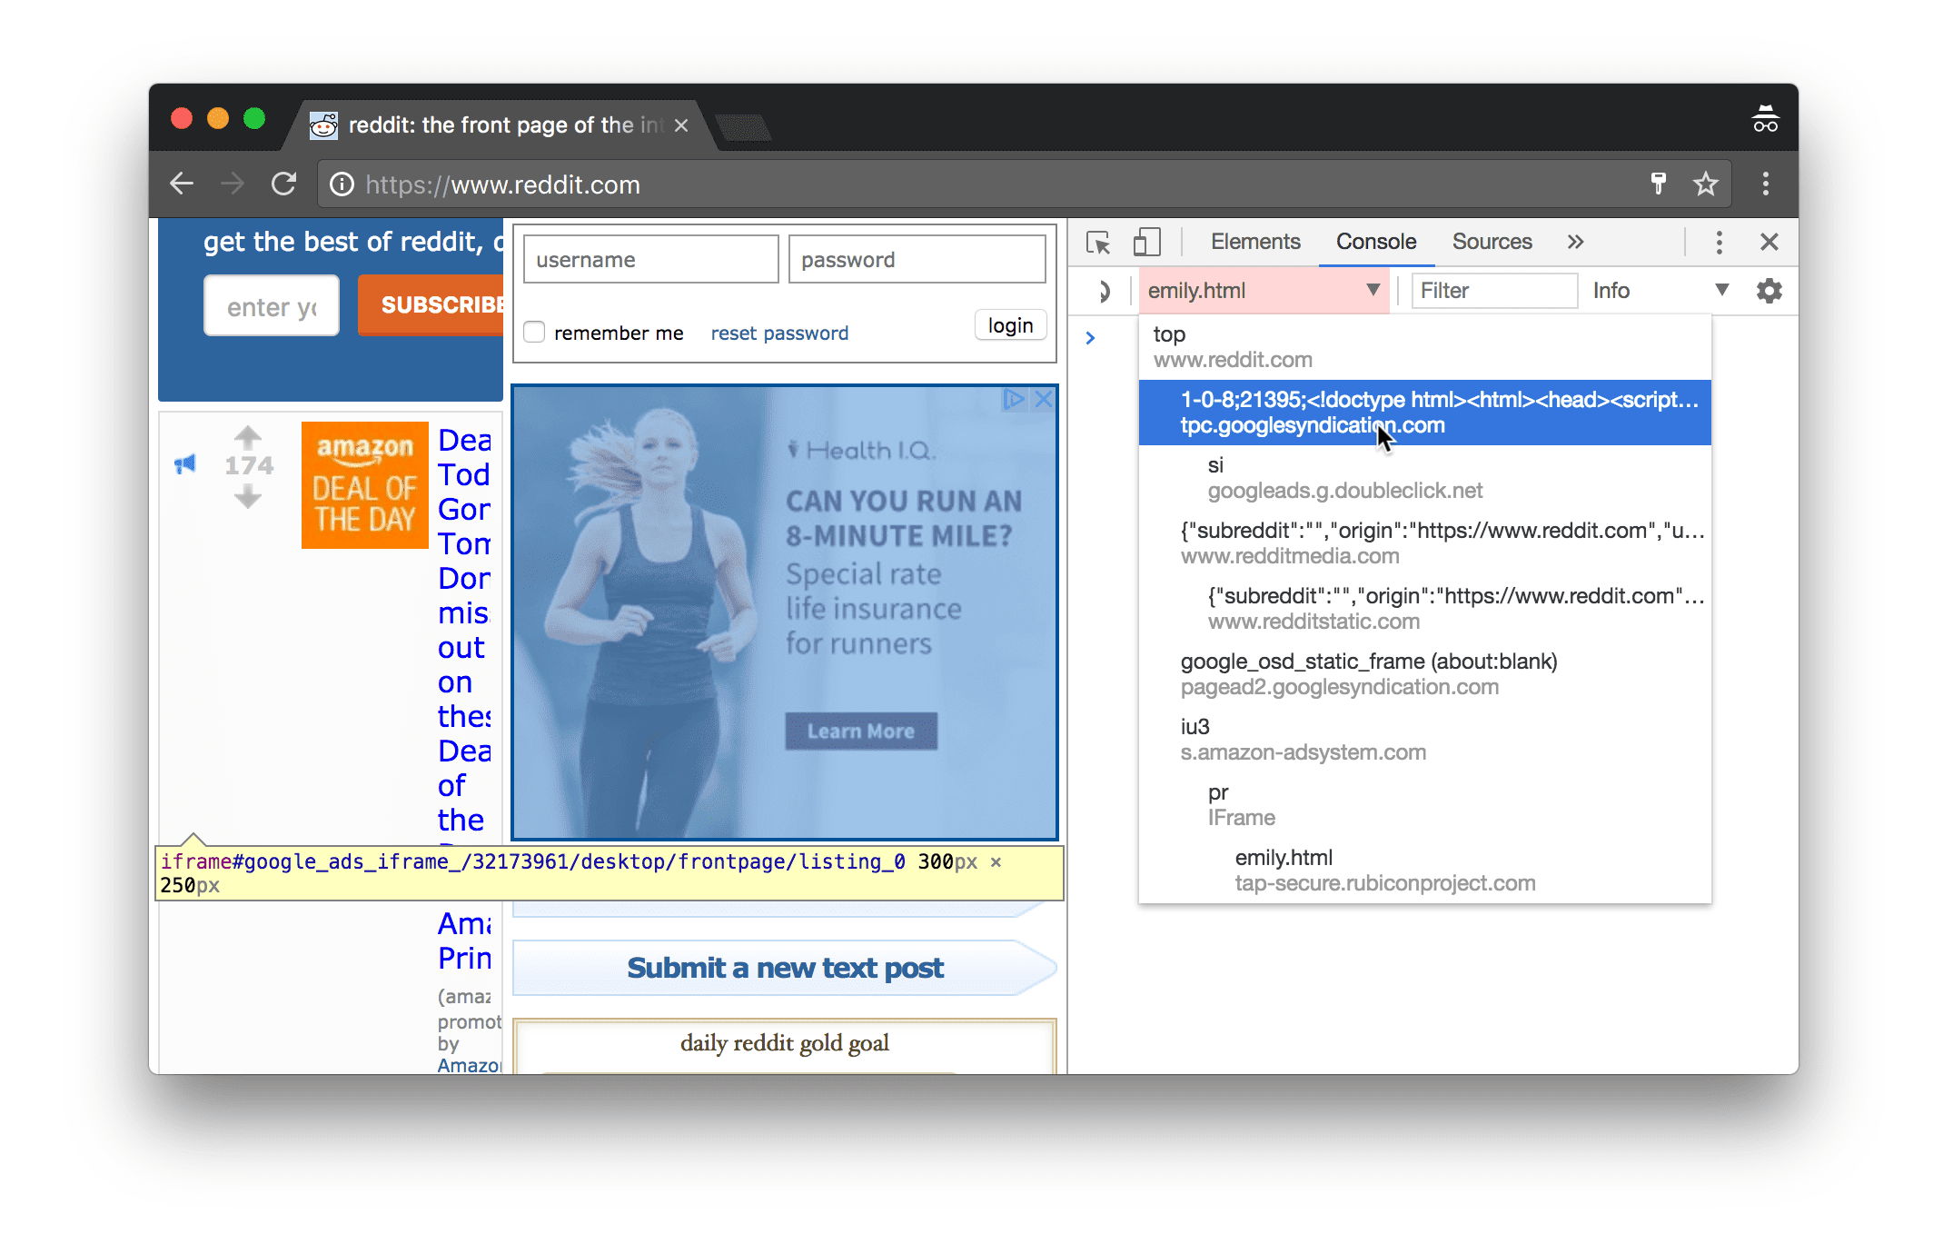The image size is (1943, 1234).
Task: Select the username input field
Action: pos(647,259)
